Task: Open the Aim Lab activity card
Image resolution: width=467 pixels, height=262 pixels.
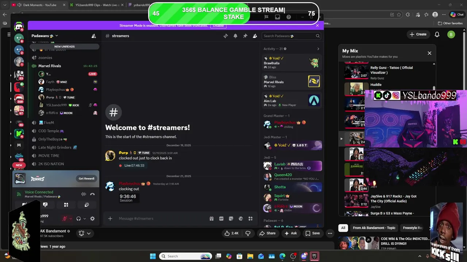Action: [x=292, y=100]
